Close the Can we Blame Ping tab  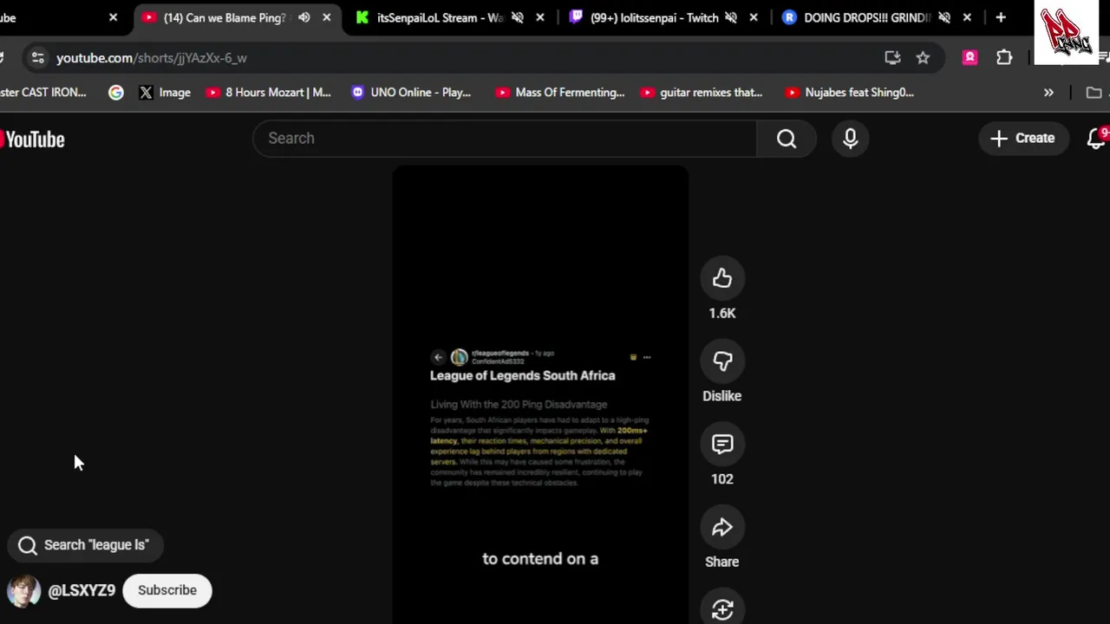[x=326, y=17]
